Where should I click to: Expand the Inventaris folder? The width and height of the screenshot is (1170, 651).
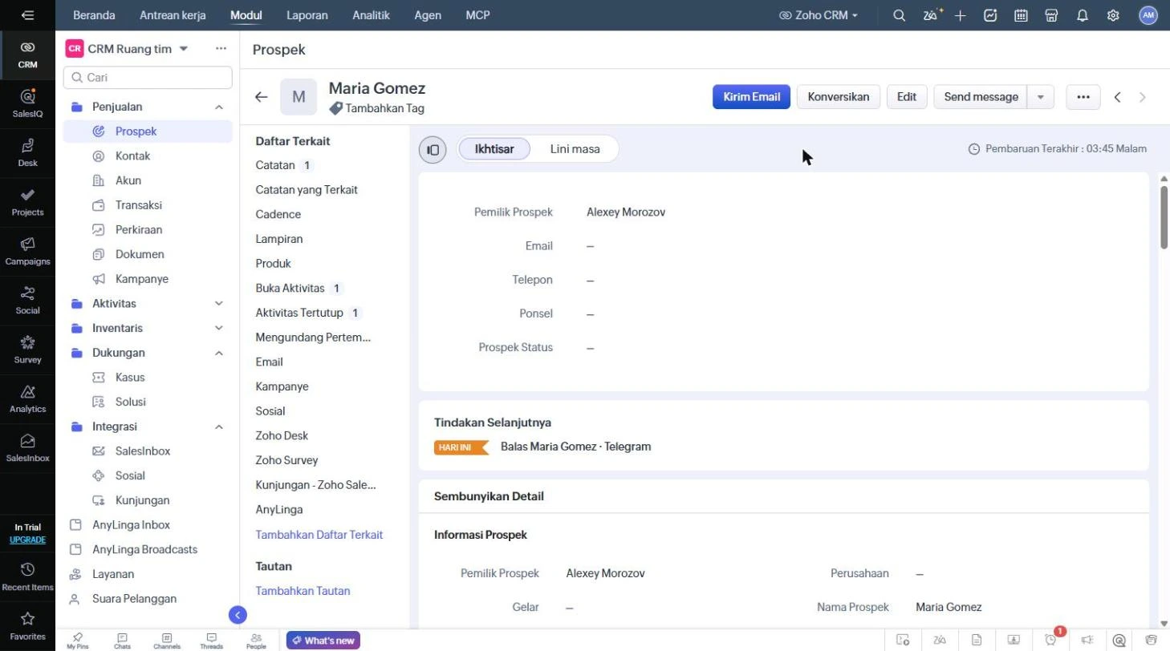click(219, 328)
